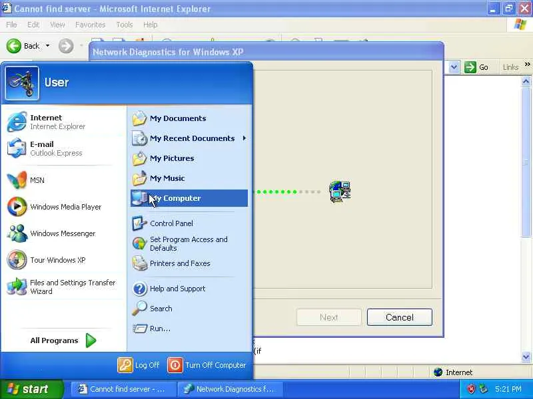Open Search from Start menu
The image size is (533, 399).
tap(189, 309)
